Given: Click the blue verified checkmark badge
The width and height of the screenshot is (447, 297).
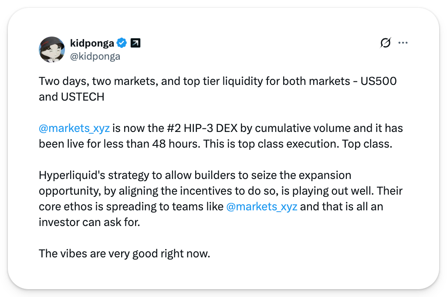Looking at the screenshot, I should 122,43.
